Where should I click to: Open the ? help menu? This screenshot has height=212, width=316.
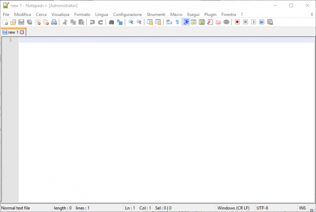pos(242,14)
